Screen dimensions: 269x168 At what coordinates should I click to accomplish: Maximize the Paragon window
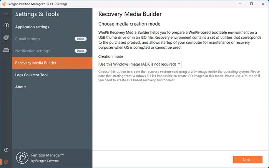251,4
